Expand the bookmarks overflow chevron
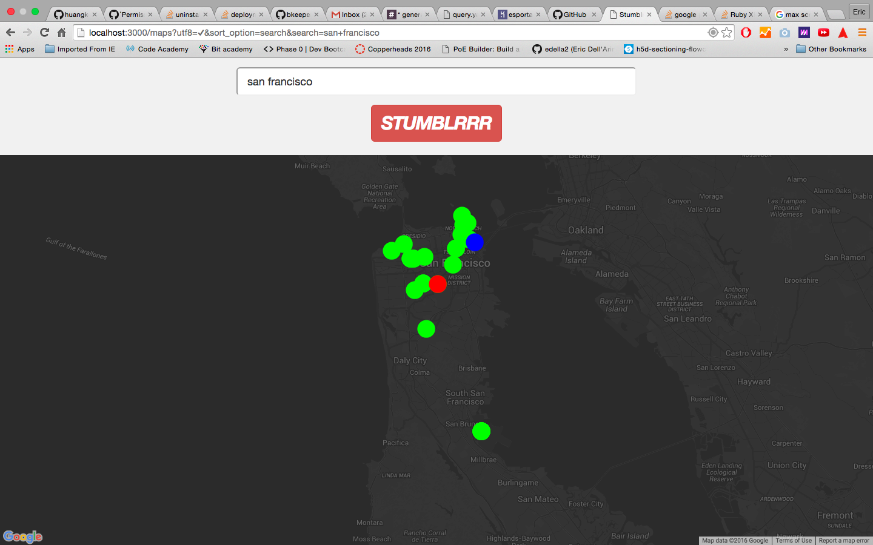Viewport: 873px width, 545px height. coord(786,49)
